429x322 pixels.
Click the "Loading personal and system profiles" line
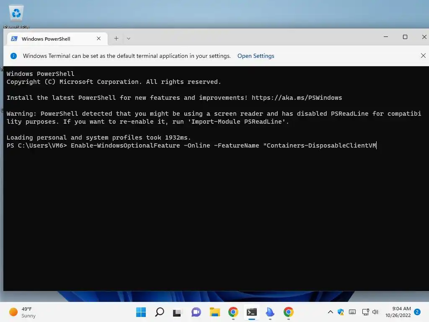point(98,138)
